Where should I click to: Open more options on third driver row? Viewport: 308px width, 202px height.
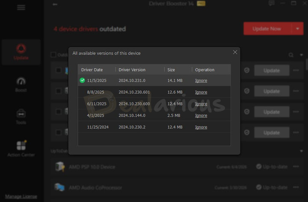[x=296, y=112]
